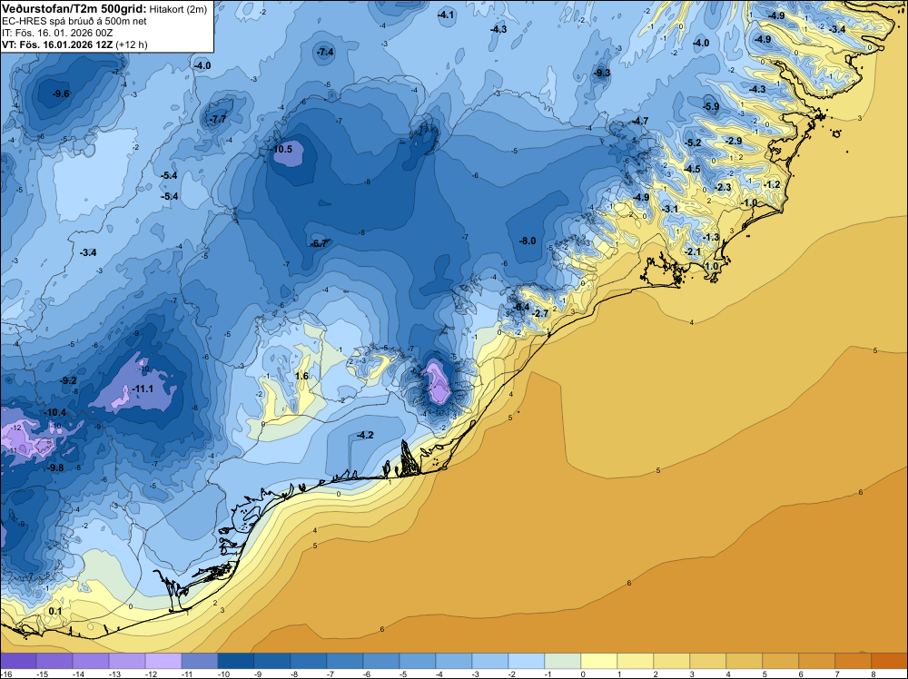Viewport: 908px width, 679px height.
Task: Click the -1.0 temperature label
Action: [x=749, y=202]
